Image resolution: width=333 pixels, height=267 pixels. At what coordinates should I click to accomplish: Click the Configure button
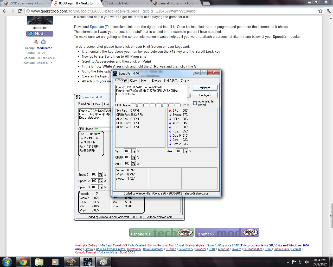click(205, 95)
